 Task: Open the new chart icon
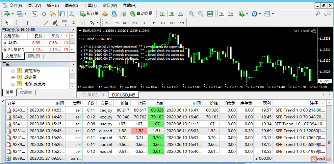[7, 14]
